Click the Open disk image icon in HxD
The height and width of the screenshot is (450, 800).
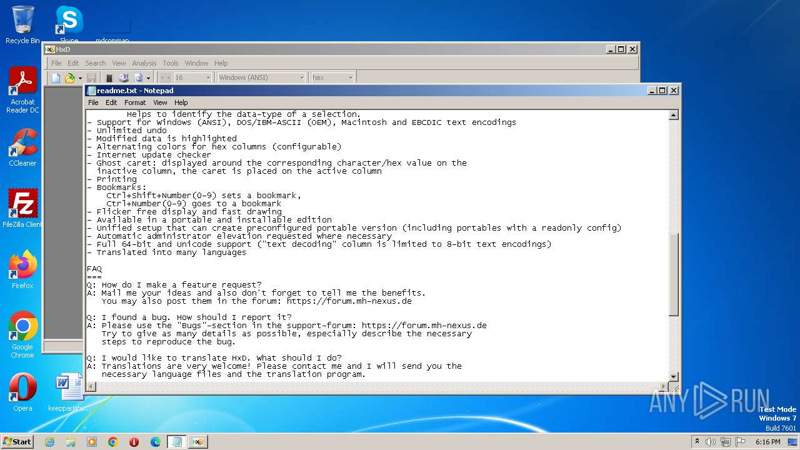(139, 77)
